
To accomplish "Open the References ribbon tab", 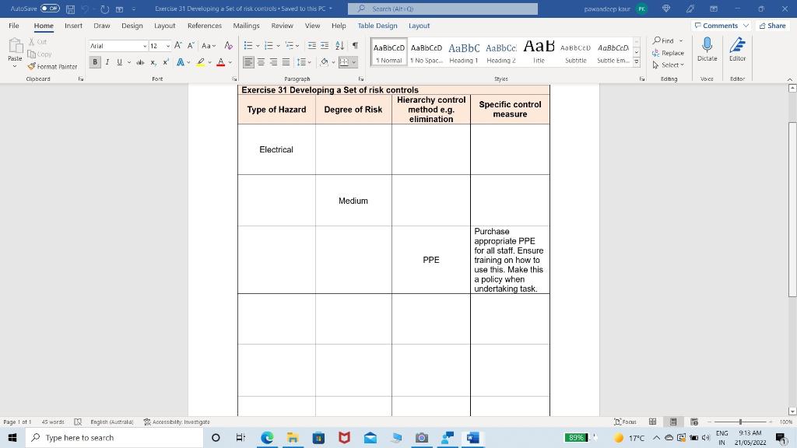I will pyautogui.click(x=204, y=26).
